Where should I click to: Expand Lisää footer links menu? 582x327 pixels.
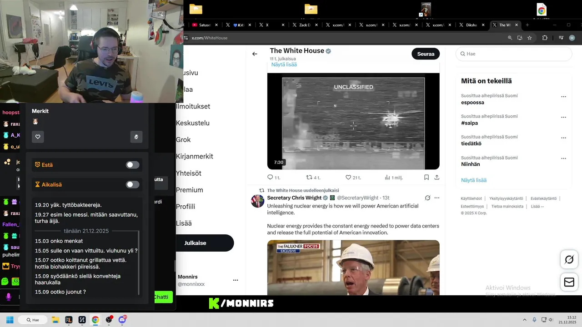point(537,206)
